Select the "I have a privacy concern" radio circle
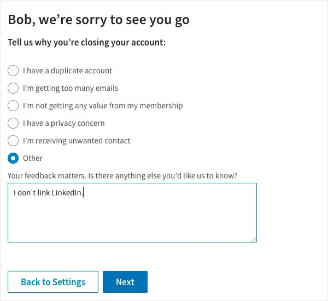The height and width of the screenshot is (301, 328). (x=13, y=123)
